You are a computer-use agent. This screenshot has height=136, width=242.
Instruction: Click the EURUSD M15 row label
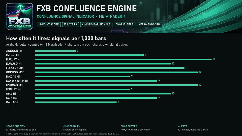(x=15, y=68)
